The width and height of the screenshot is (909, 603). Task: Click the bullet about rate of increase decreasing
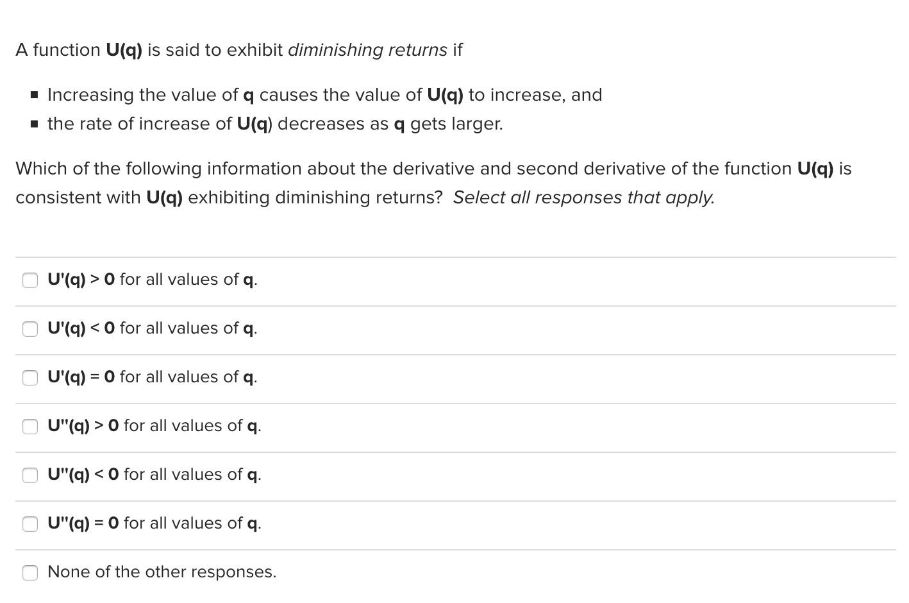[275, 124]
